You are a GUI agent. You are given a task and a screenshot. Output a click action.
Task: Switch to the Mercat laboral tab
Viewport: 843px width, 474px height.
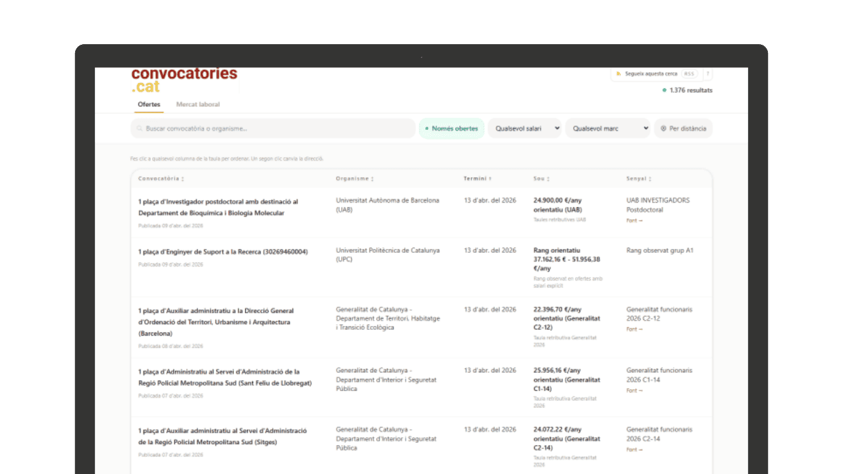click(198, 105)
